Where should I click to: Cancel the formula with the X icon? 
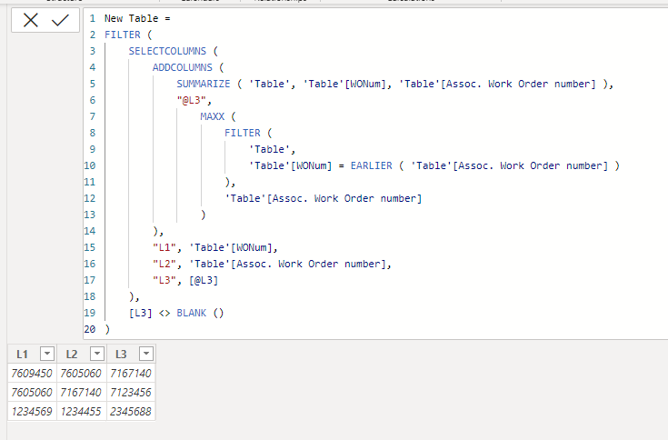(31, 20)
